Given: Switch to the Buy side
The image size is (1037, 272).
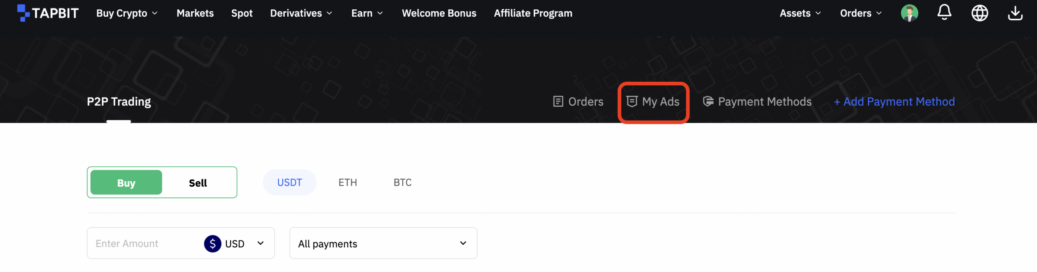Looking at the screenshot, I should click(x=126, y=183).
